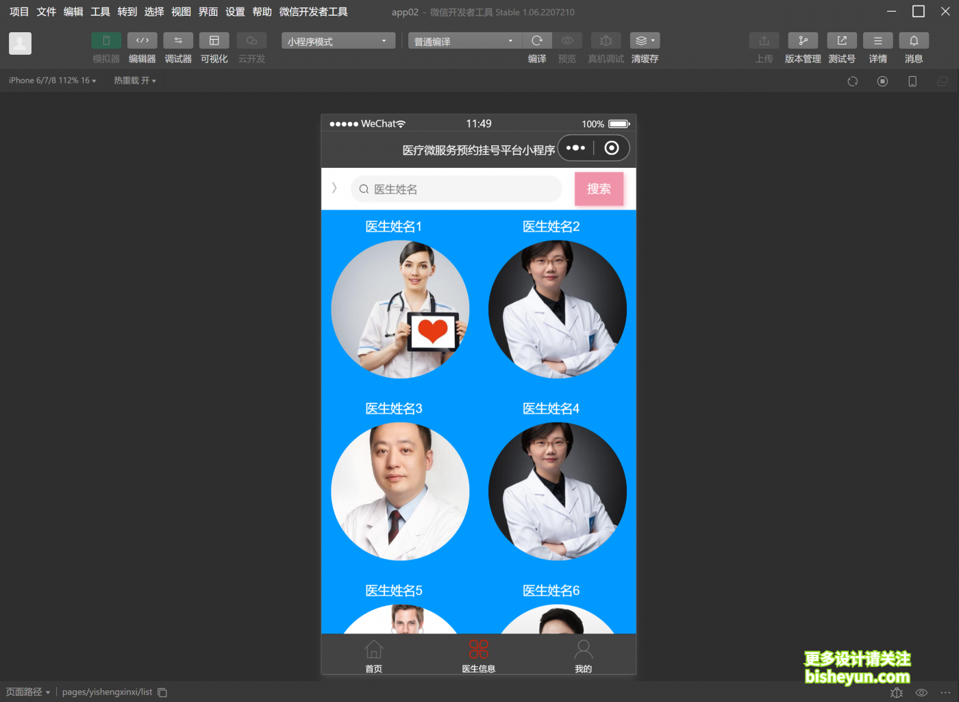
Task: Select the 医生姓名5 label
Action: [394, 591]
